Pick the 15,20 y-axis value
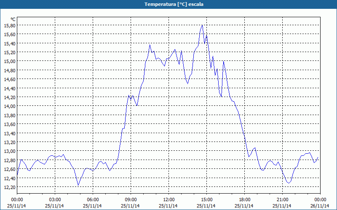Viewport: 337px width, 210px height. [10, 52]
